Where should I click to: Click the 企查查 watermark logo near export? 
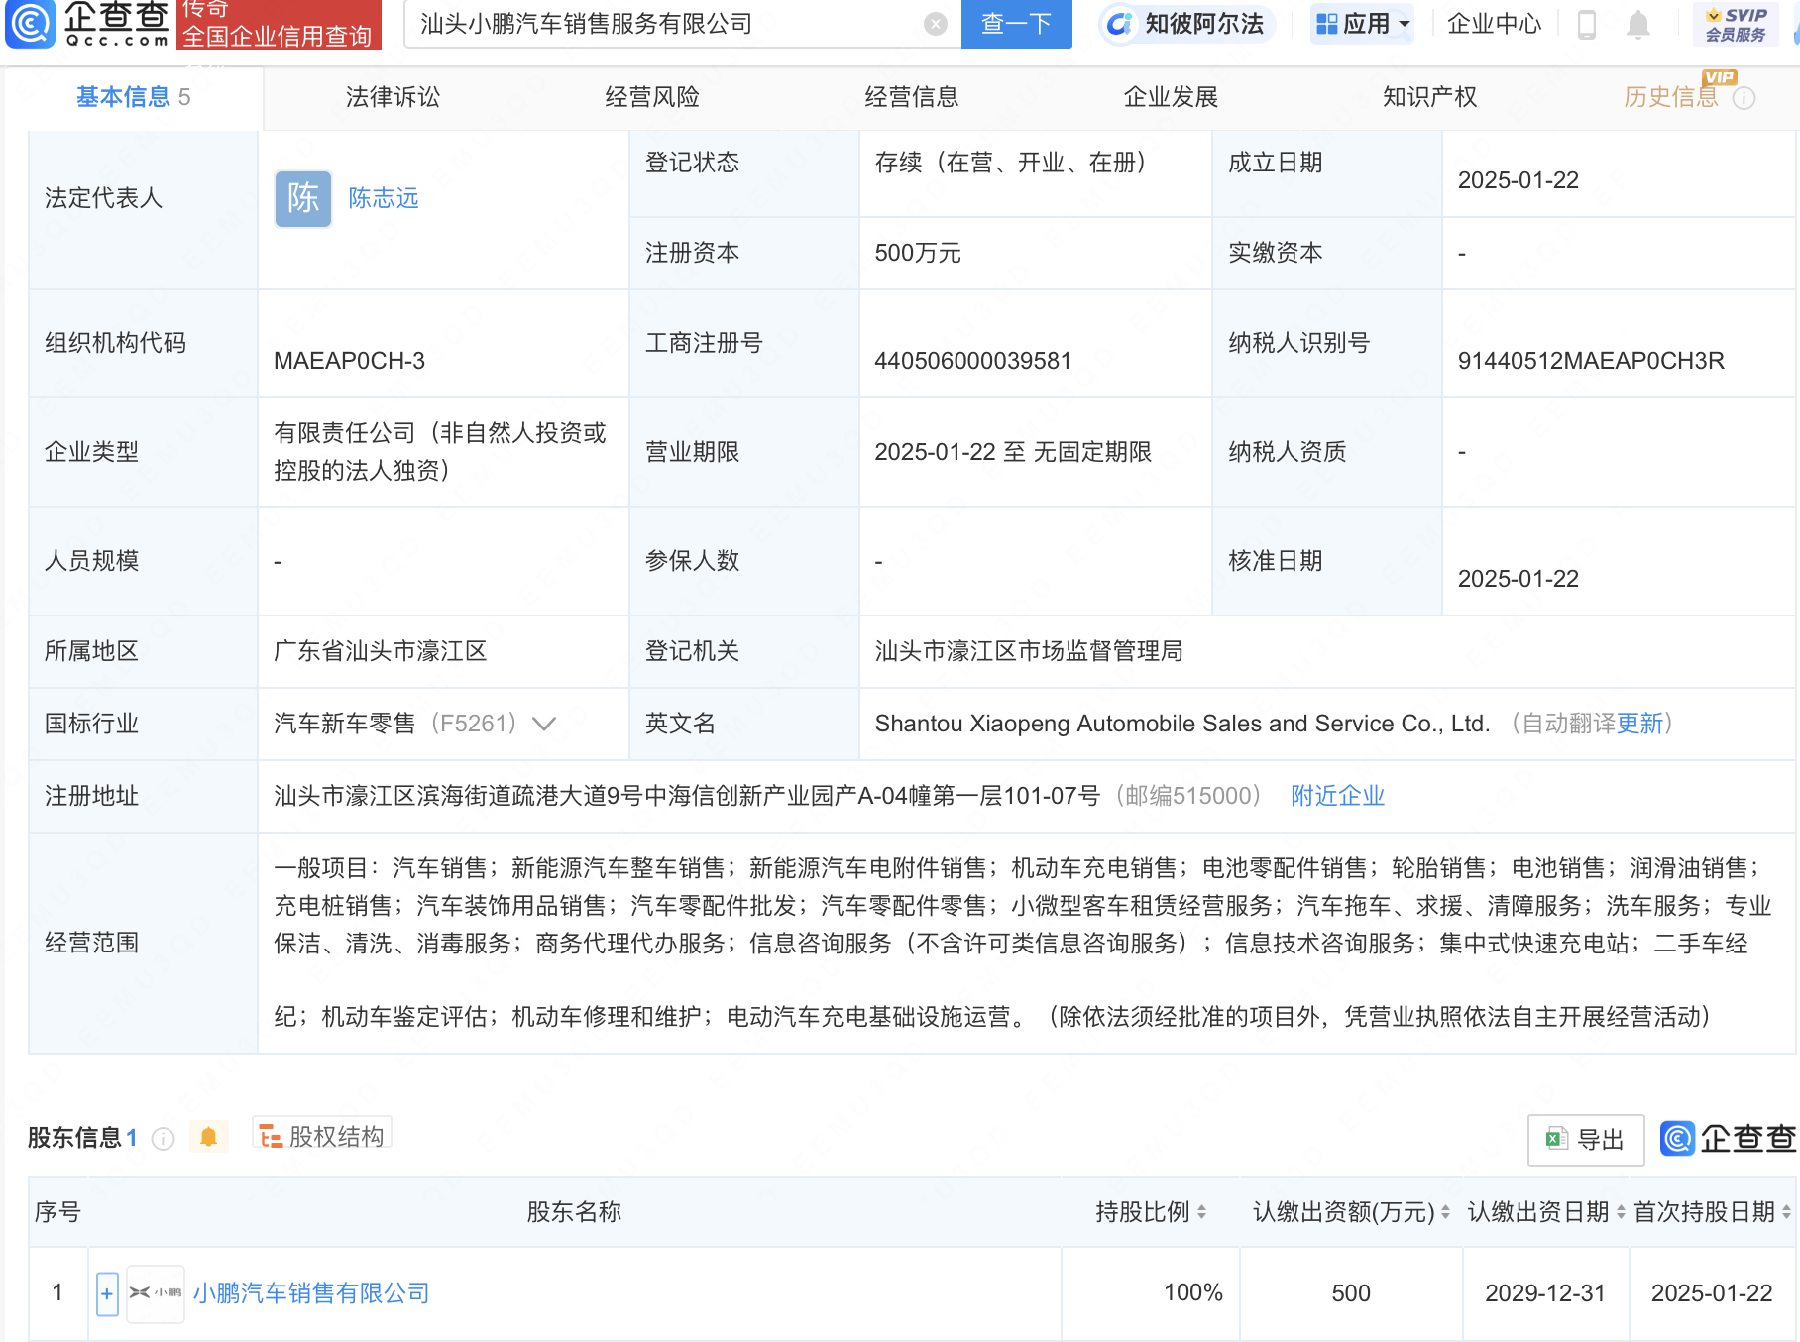click(1728, 1139)
